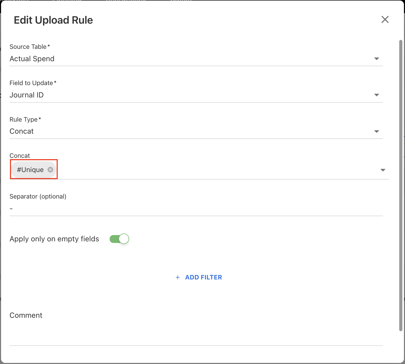Click the 'Apply only on empty fields' label
Screen dimensions: 405x364
(x=54, y=239)
